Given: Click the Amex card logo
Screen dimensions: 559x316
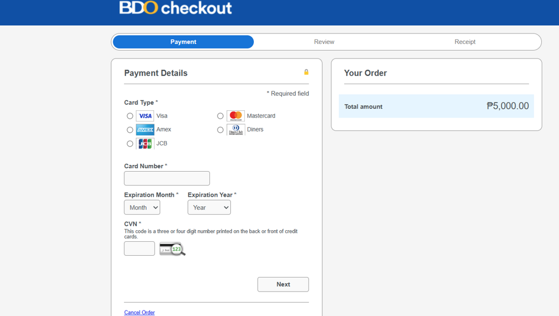Looking at the screenshot, I should 145,130.
